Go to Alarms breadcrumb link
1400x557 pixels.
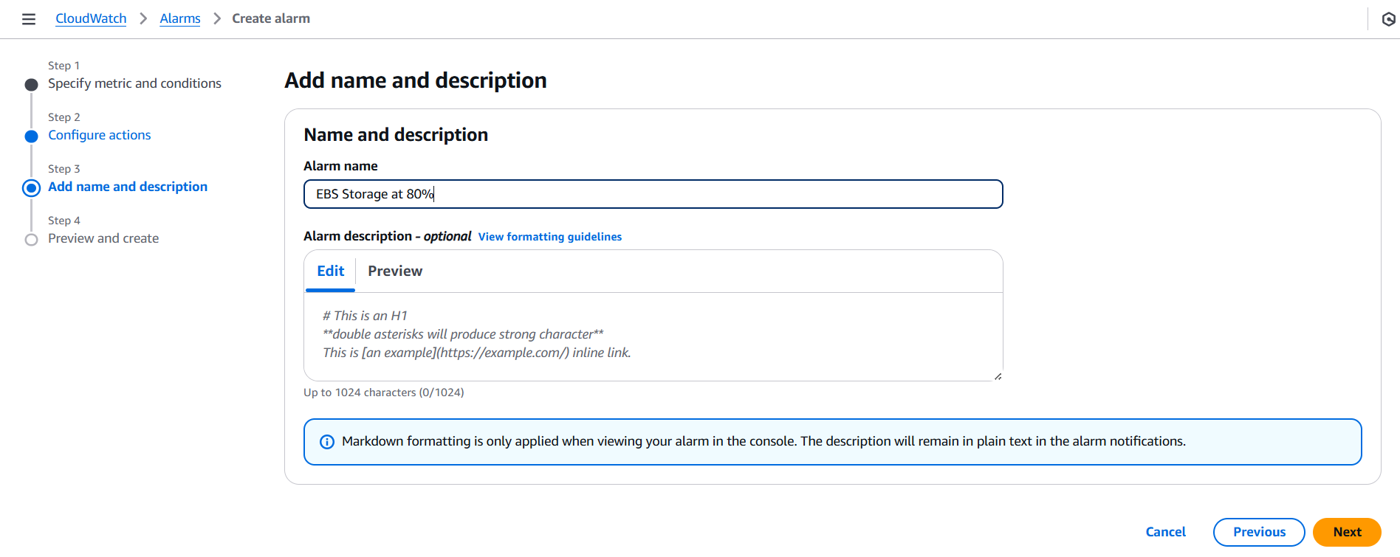pos(180,18)
